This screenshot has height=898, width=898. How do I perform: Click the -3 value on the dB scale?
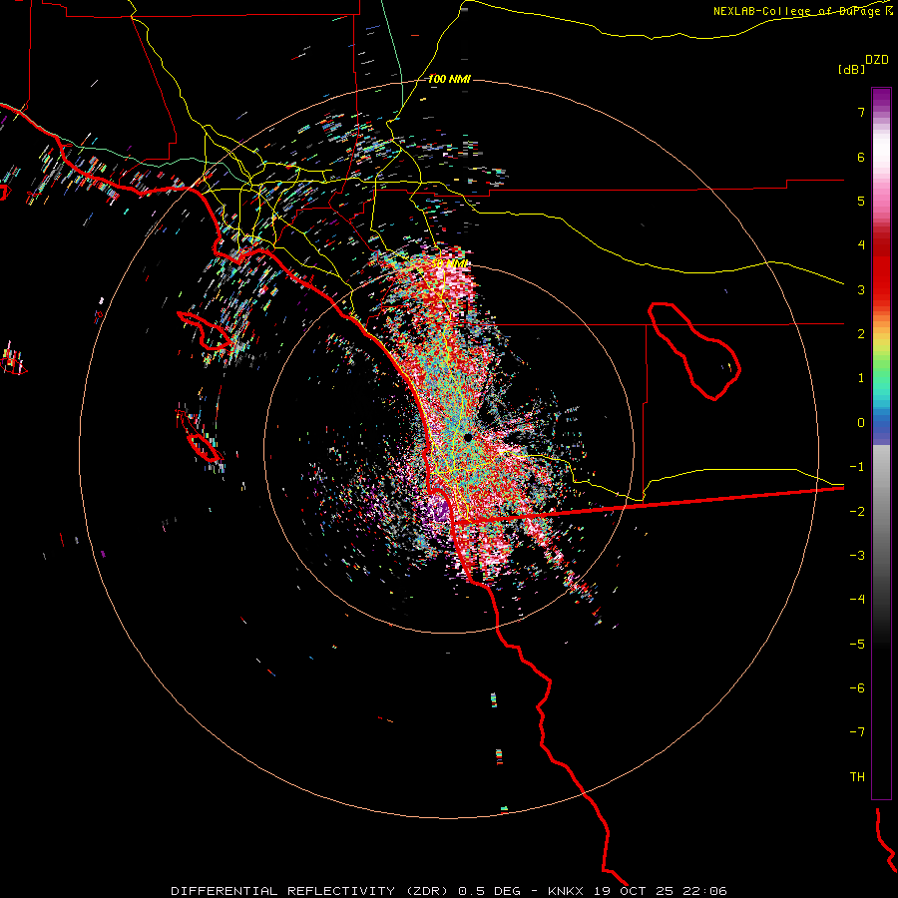point(857,556)
